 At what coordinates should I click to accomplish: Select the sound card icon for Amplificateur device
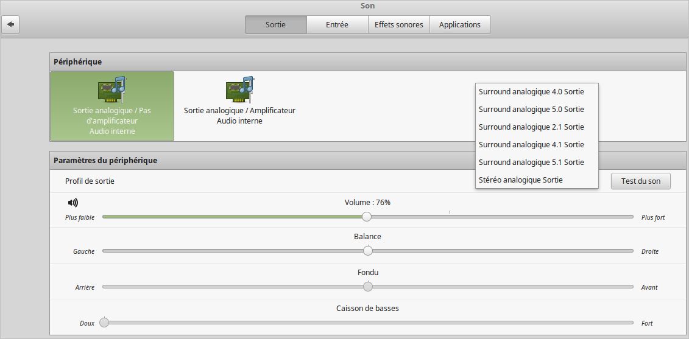[x=240, y=89]
